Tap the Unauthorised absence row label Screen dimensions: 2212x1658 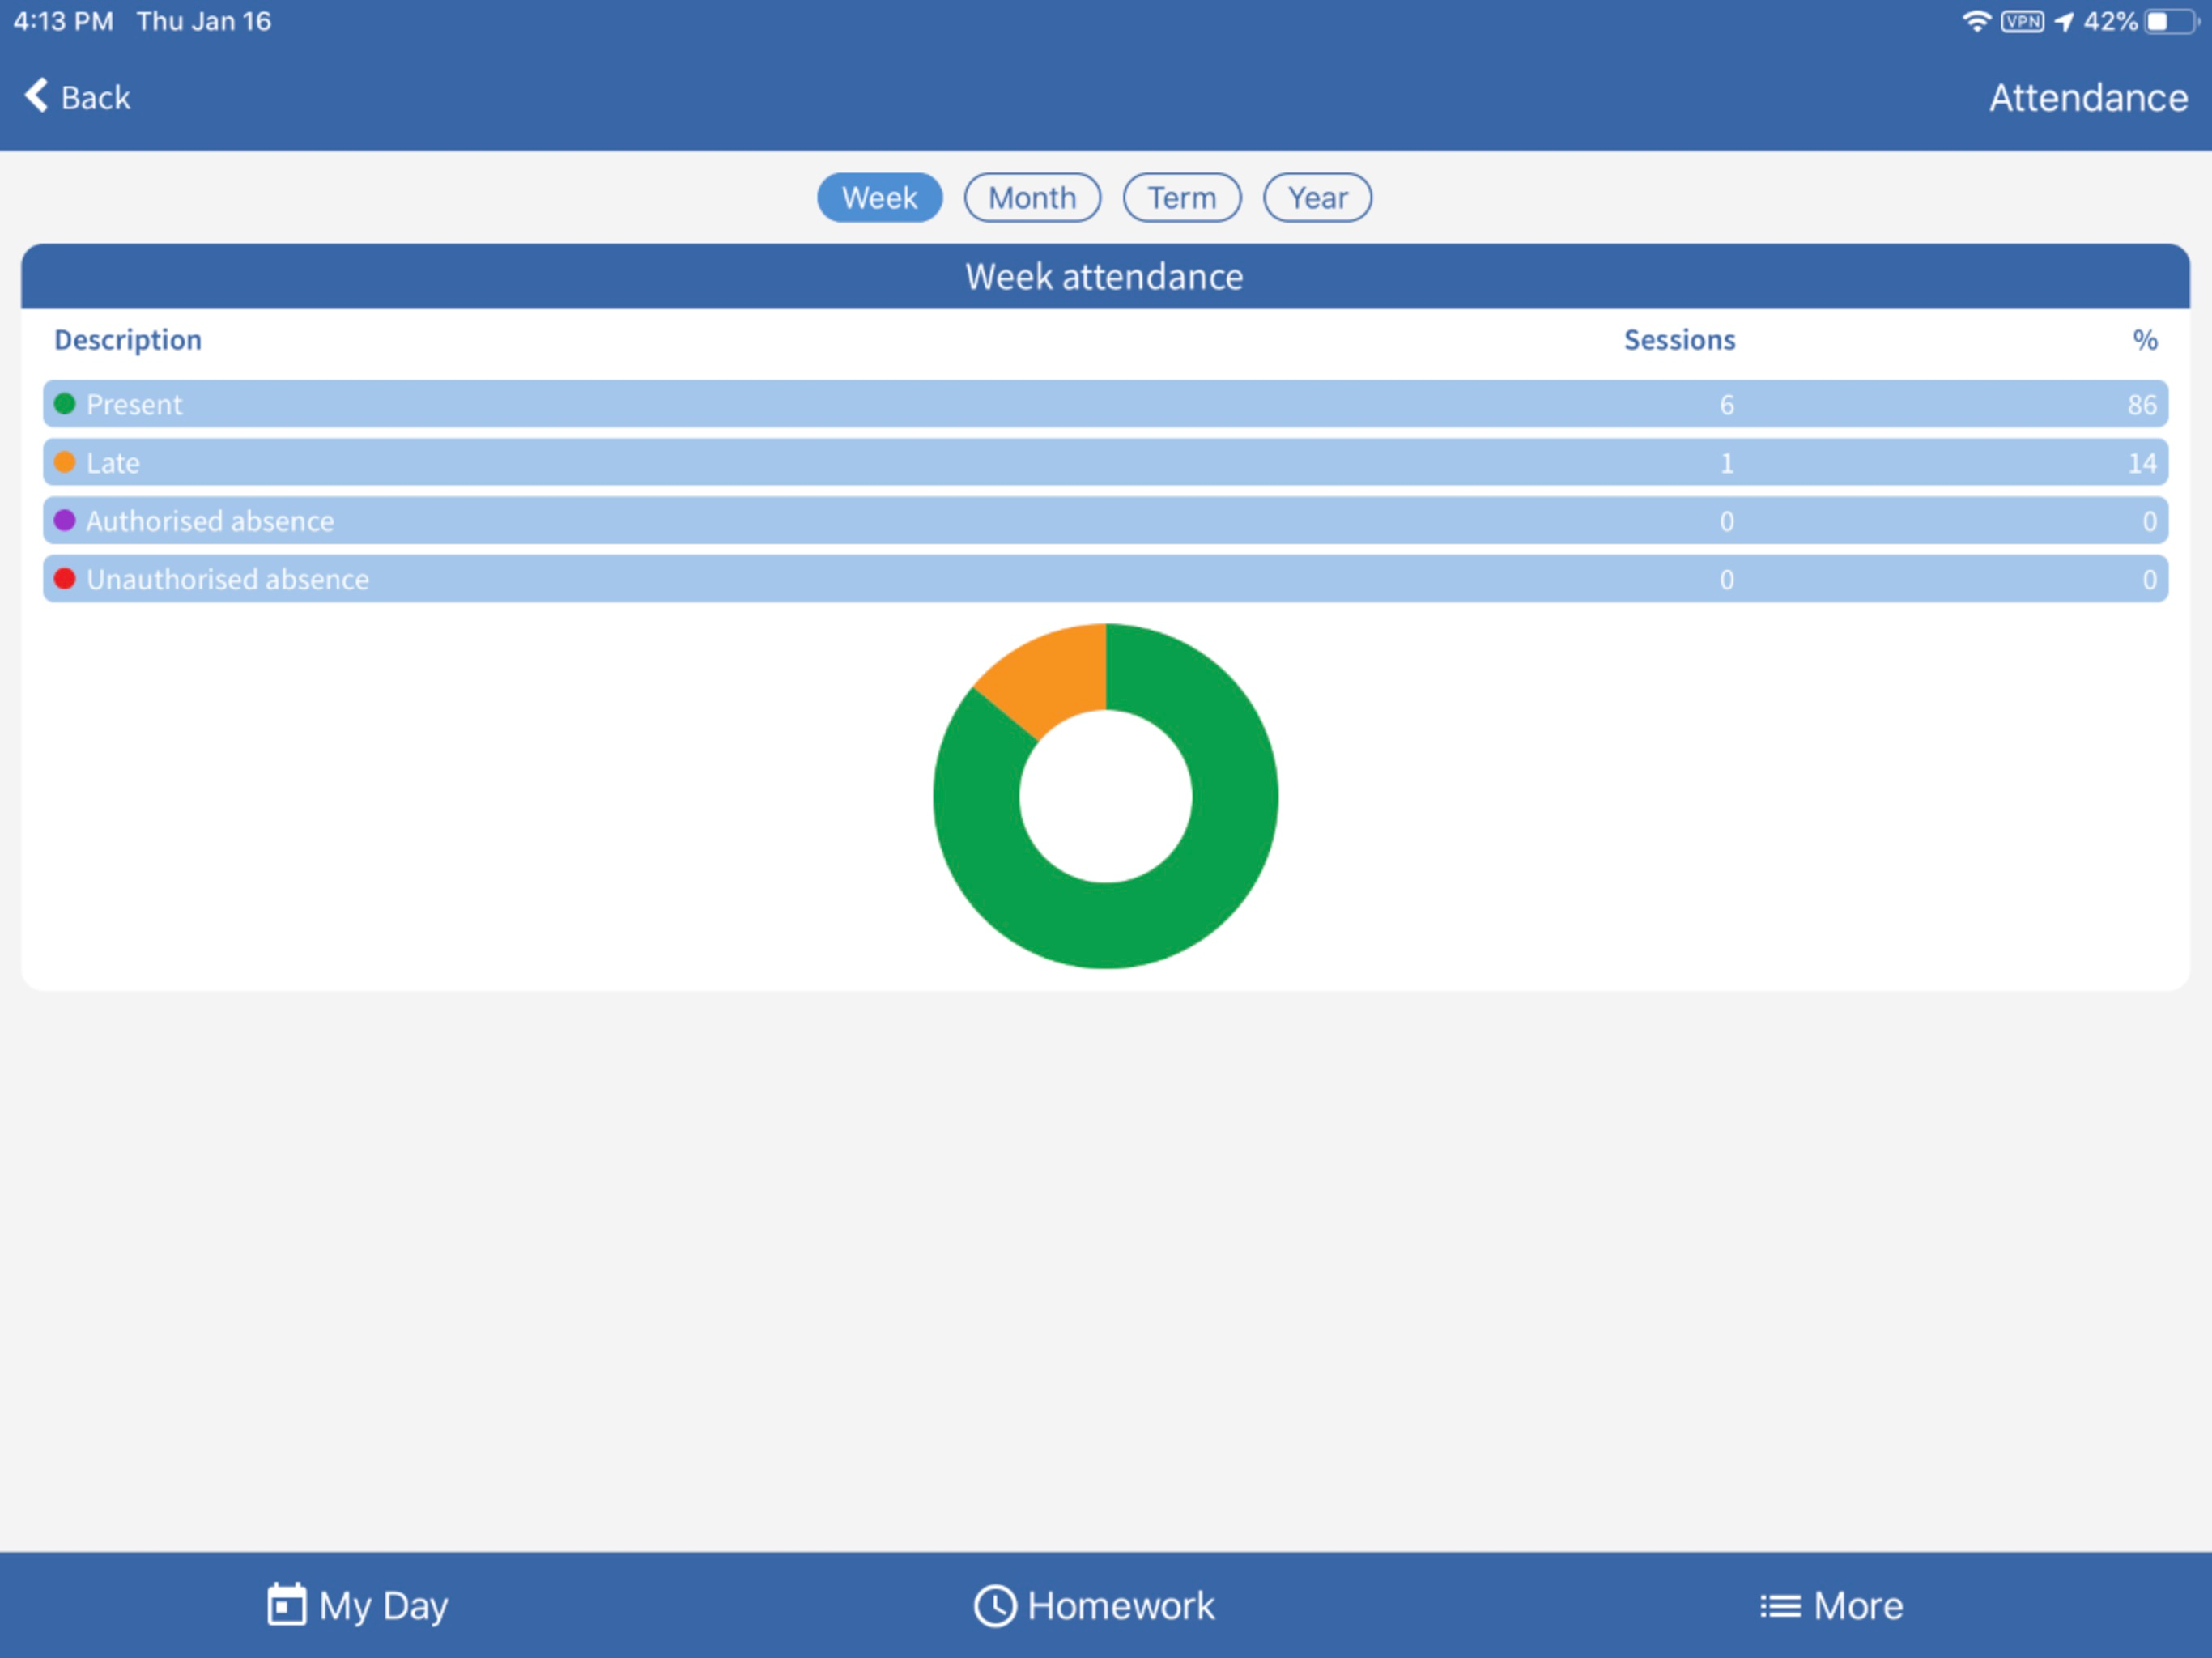point(228,579)
